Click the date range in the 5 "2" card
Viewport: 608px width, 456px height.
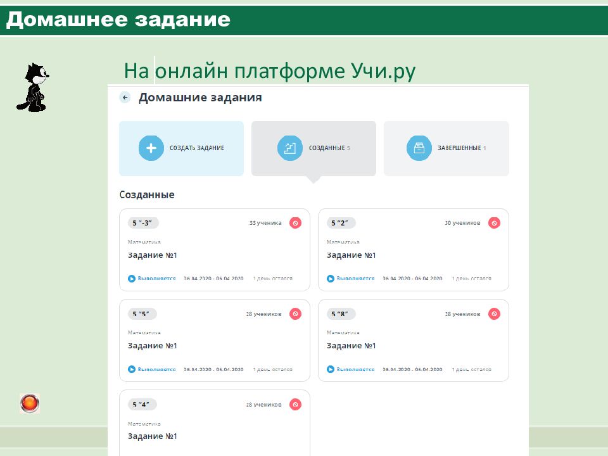412,279
